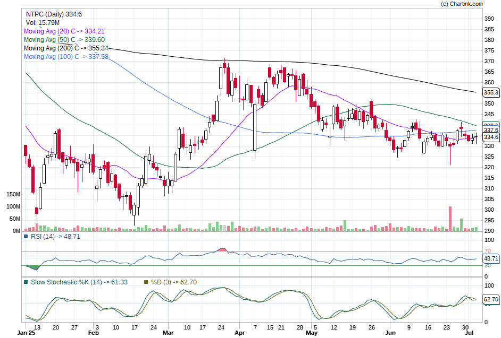Click the Apr month label
This screenshot has width=501, height=338.
tap(240, 333)
